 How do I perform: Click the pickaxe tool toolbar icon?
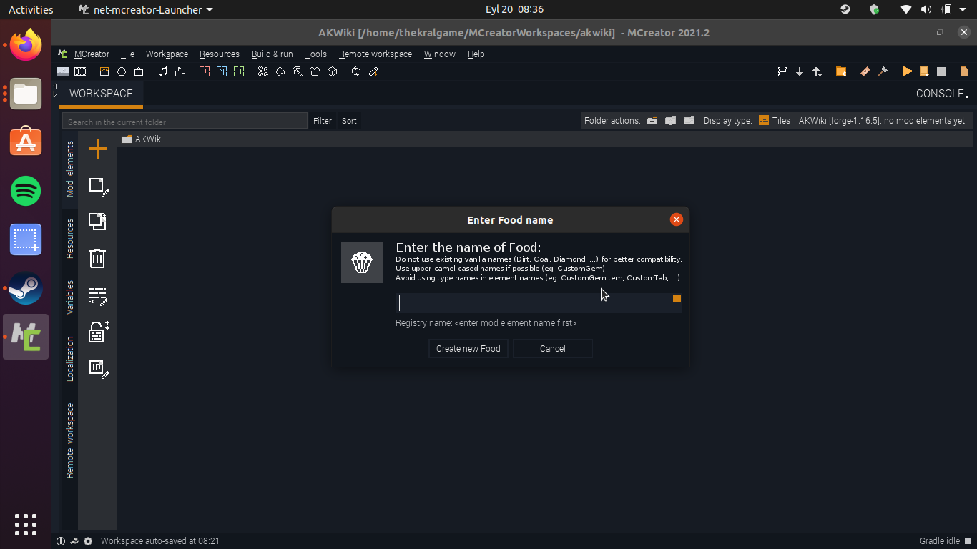[298, 71]
